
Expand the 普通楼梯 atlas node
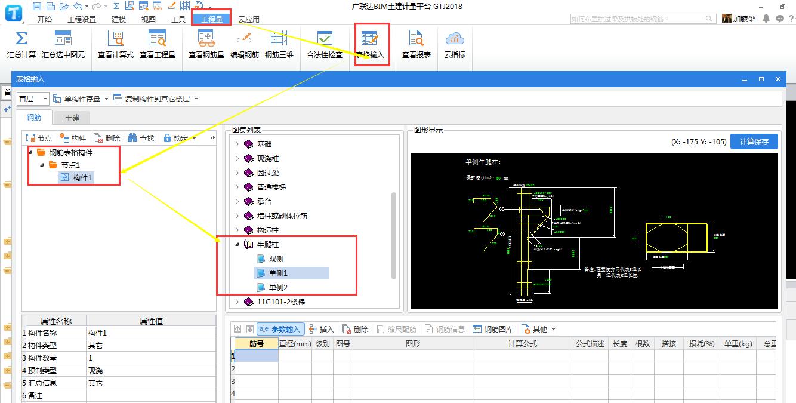tap(237, 187)
